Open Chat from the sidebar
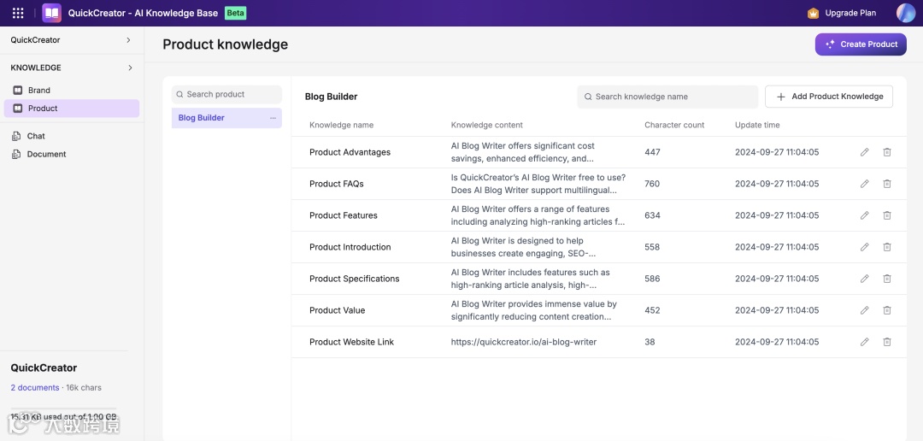This screenshot has width=923, height=441. (x=36, y=136)
